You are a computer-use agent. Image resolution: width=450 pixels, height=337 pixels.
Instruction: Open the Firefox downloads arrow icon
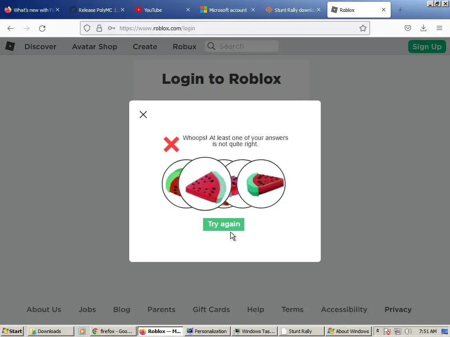(423, 28)
